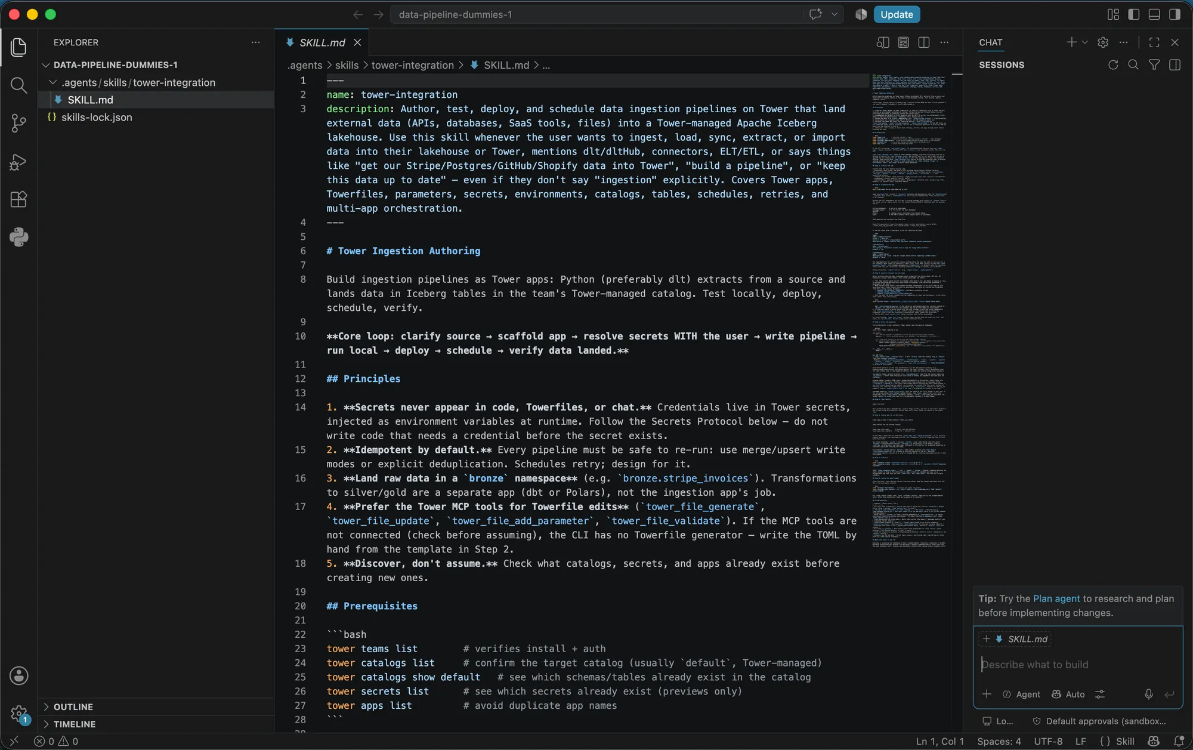Viewport: 1193px width, 750px height.
Task: Refresh the Sessions list
Action: pos(1113,64)
